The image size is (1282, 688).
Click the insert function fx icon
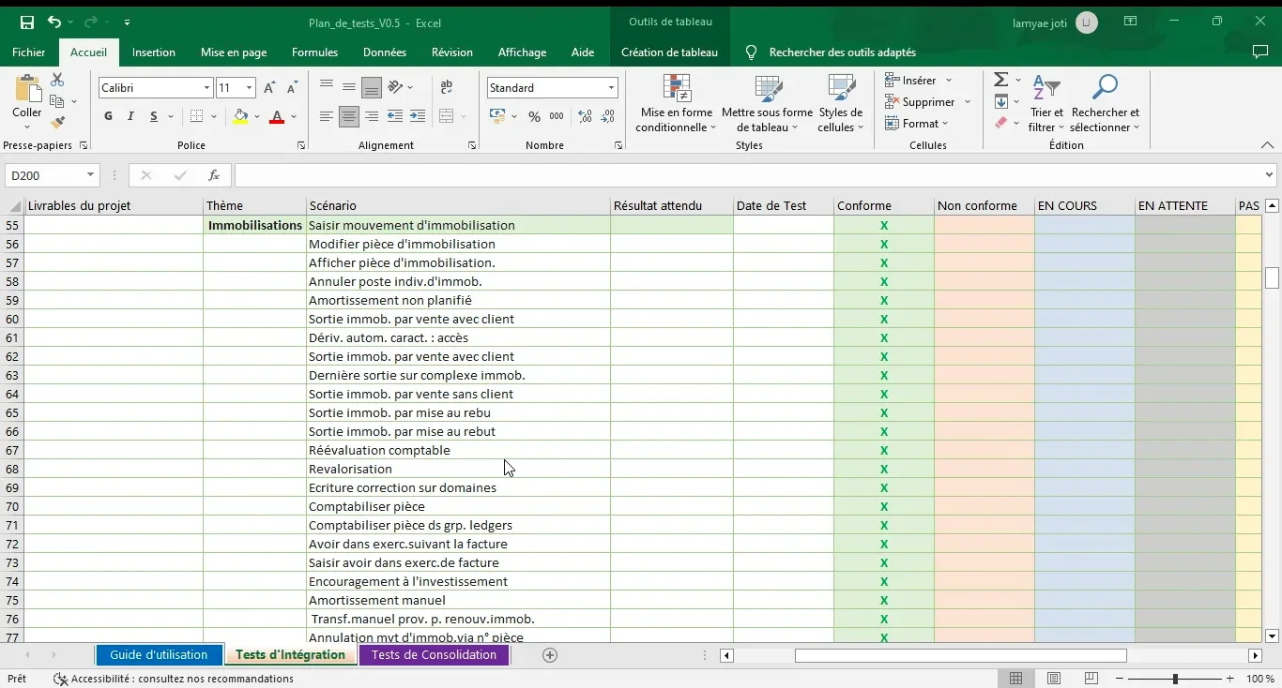[214, 175]
